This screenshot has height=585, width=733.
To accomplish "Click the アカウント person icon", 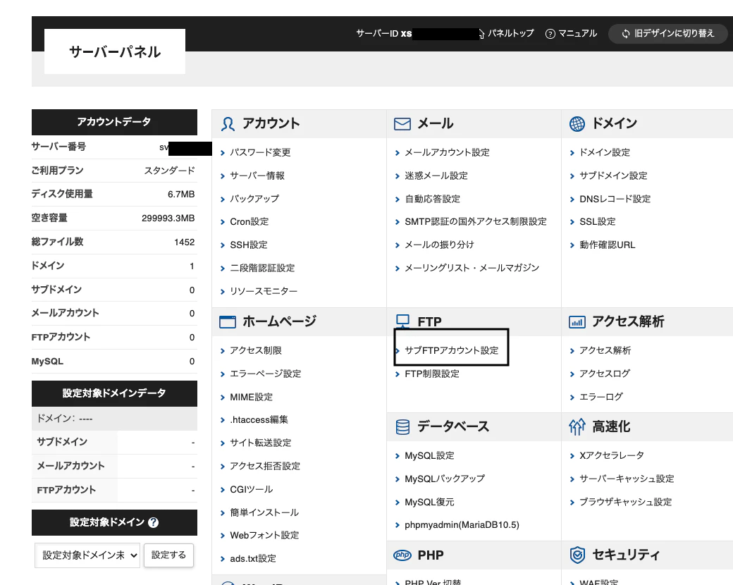I will (x=227, y=124).
